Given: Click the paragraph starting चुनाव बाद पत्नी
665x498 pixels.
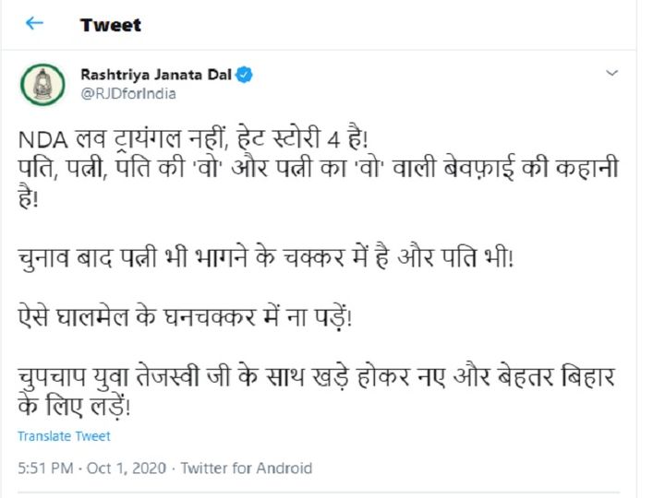Looking at the screenshot, I should 265,257.
